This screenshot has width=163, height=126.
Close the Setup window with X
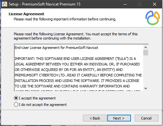(155, 4)
